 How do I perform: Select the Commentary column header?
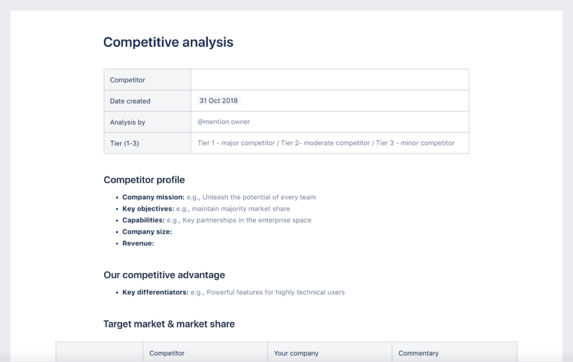pos(418,353)
